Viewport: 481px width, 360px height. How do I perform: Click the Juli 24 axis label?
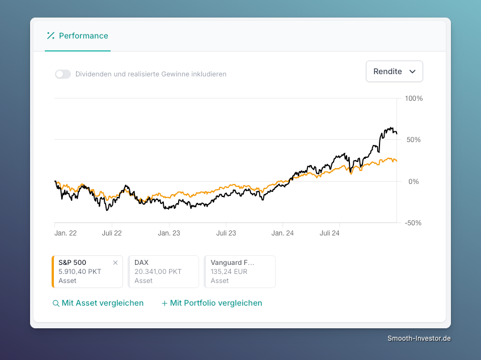(x=330, y=233)
